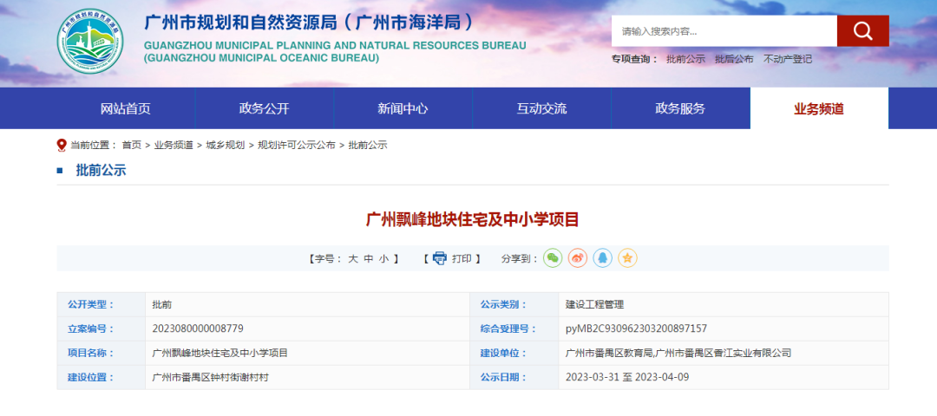Open 批后公布 special query link

pos(734,59)
